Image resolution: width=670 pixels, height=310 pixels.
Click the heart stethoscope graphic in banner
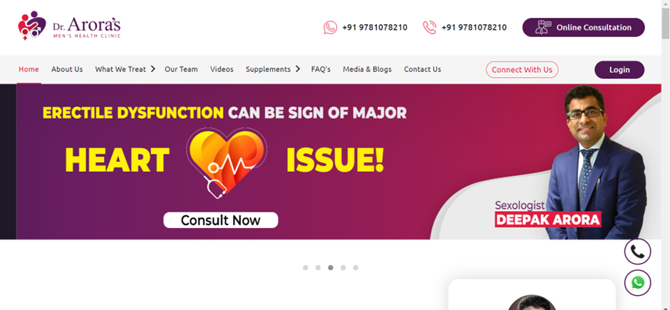(x=227, y=163)
